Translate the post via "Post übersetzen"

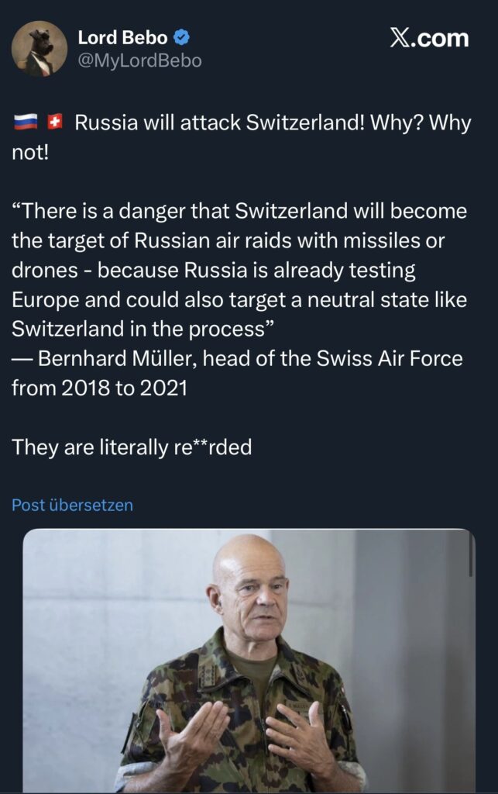click(x=72, y=505)
